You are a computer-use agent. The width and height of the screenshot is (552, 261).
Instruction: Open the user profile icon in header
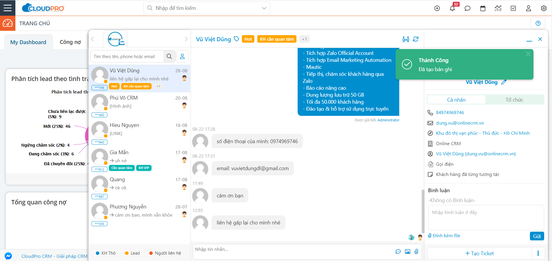528,8
